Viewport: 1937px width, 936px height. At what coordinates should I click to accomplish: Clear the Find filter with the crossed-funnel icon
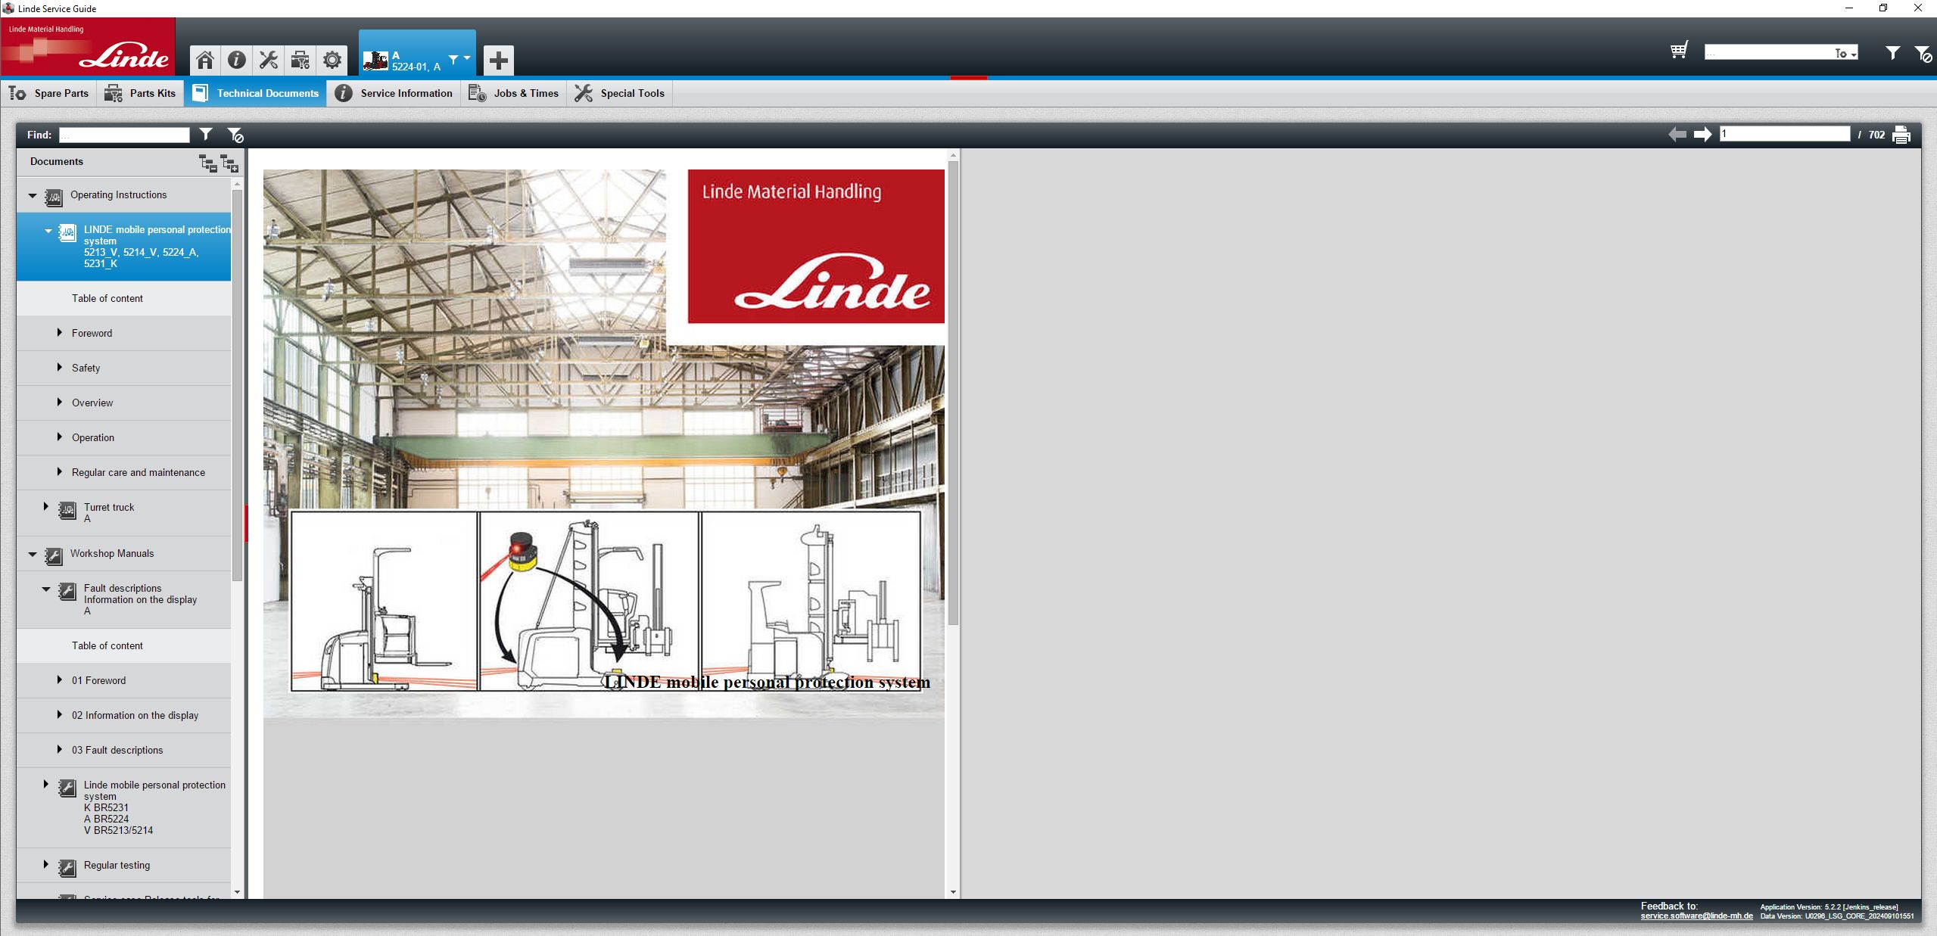point(235,134)
